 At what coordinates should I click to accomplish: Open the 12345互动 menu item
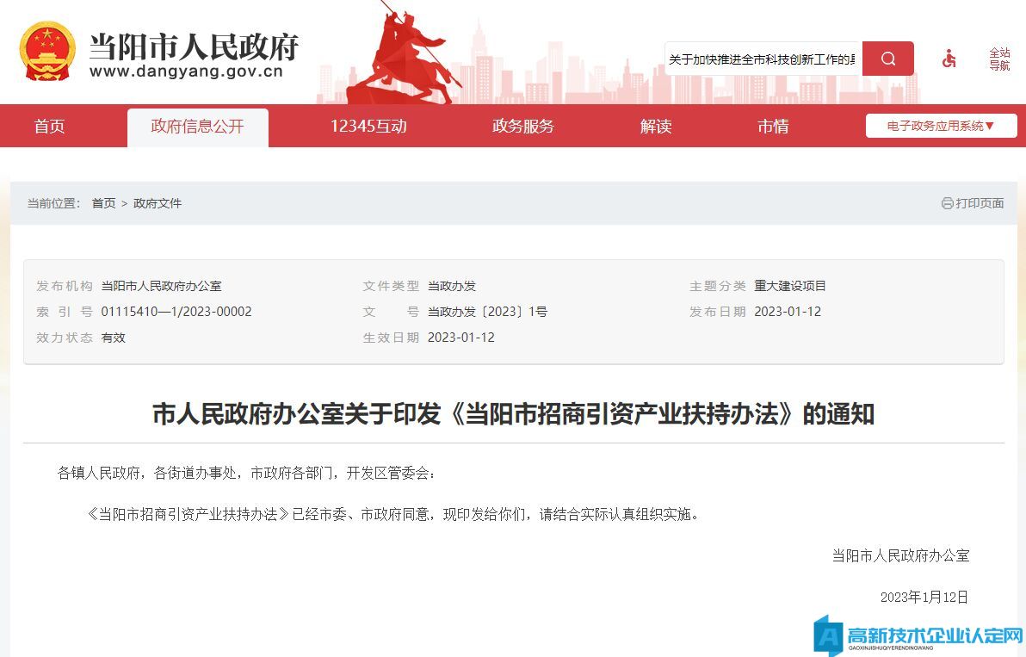[x=368, y=127]
